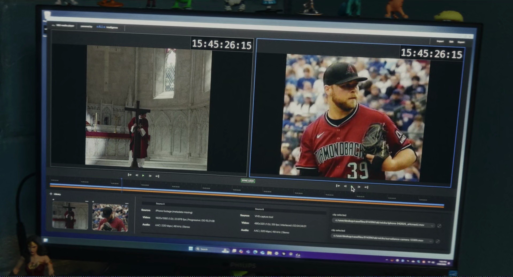
Task: Expand the surveillance camera clip path dropdown
Action: click(x=430, y=241)
